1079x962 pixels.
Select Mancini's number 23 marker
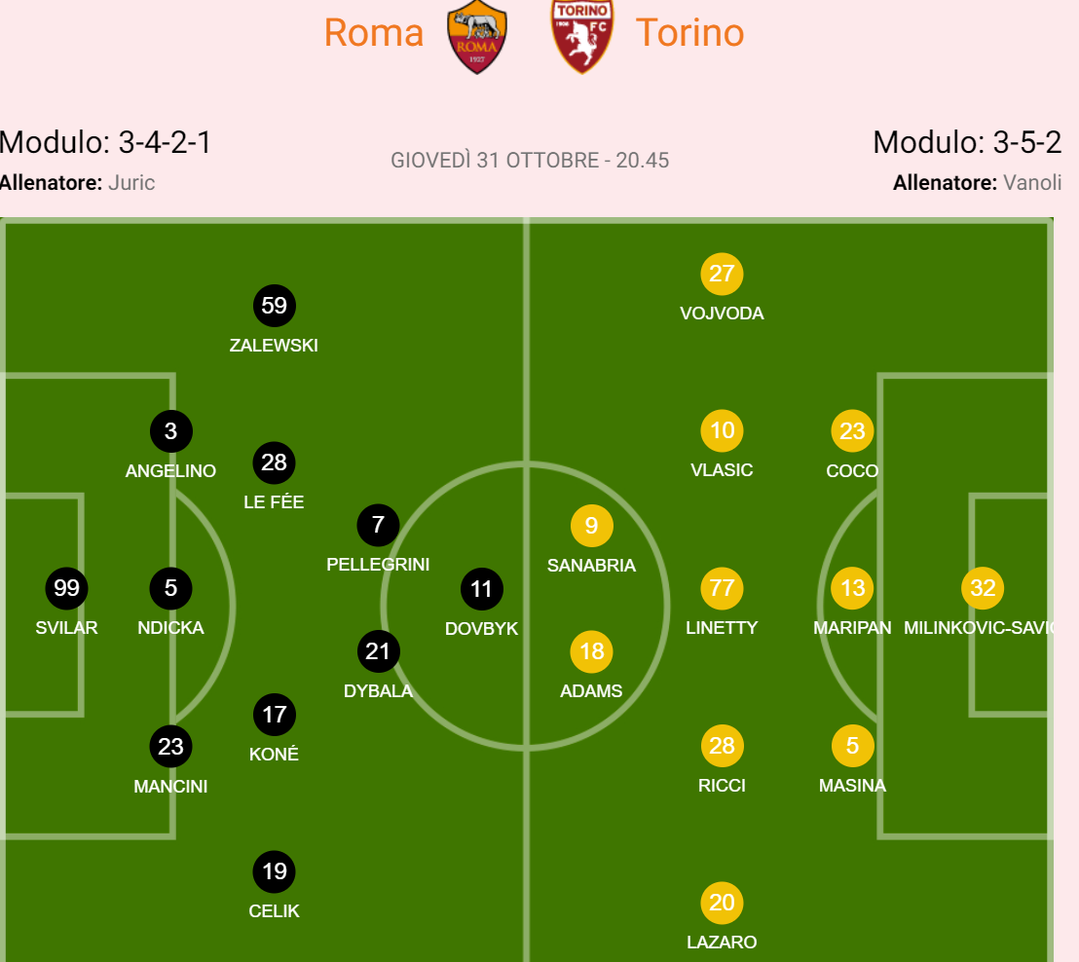point(171,747)
